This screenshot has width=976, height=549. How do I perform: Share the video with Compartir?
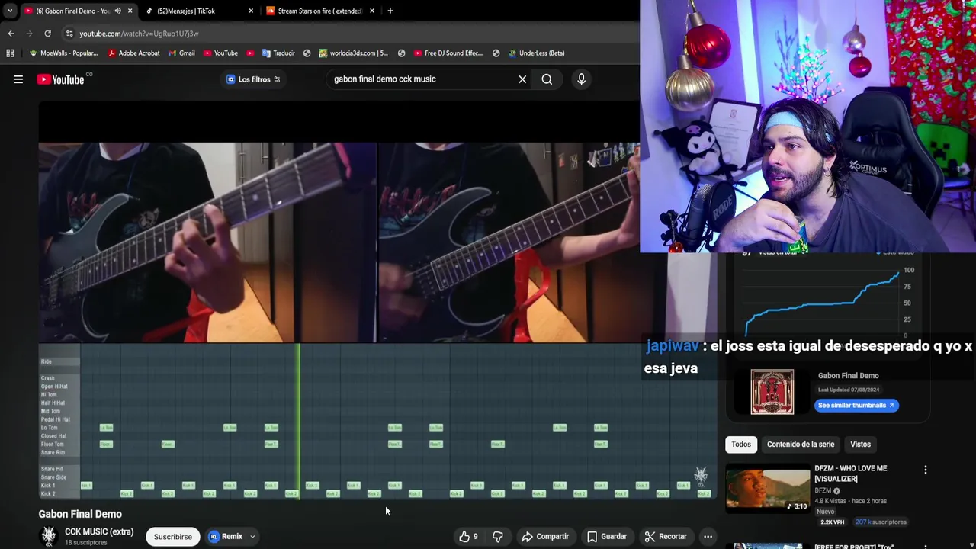click(x=545, y=536)
